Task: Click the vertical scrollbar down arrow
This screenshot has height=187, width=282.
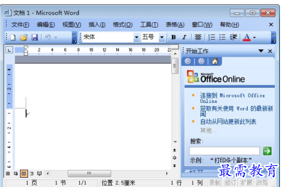Action: tap(176, 142)
